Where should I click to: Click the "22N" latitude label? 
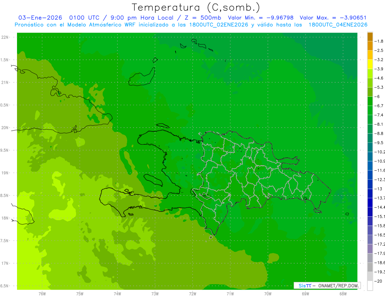5,37
